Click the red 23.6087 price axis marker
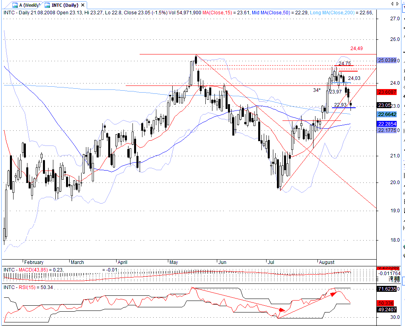 click(x=387, y=92)
